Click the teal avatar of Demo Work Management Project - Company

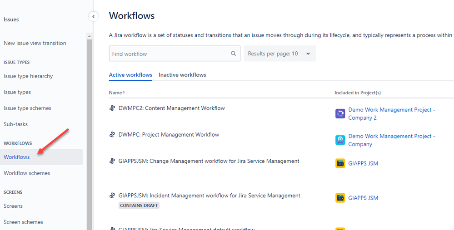(340, 140)
